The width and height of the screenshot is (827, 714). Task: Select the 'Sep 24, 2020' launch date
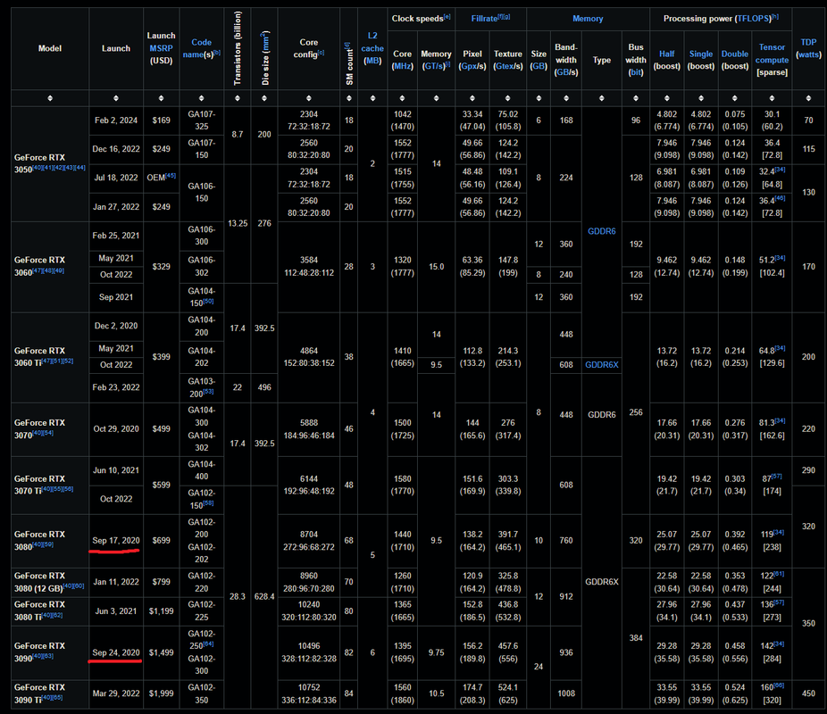(x=116, y=653)
